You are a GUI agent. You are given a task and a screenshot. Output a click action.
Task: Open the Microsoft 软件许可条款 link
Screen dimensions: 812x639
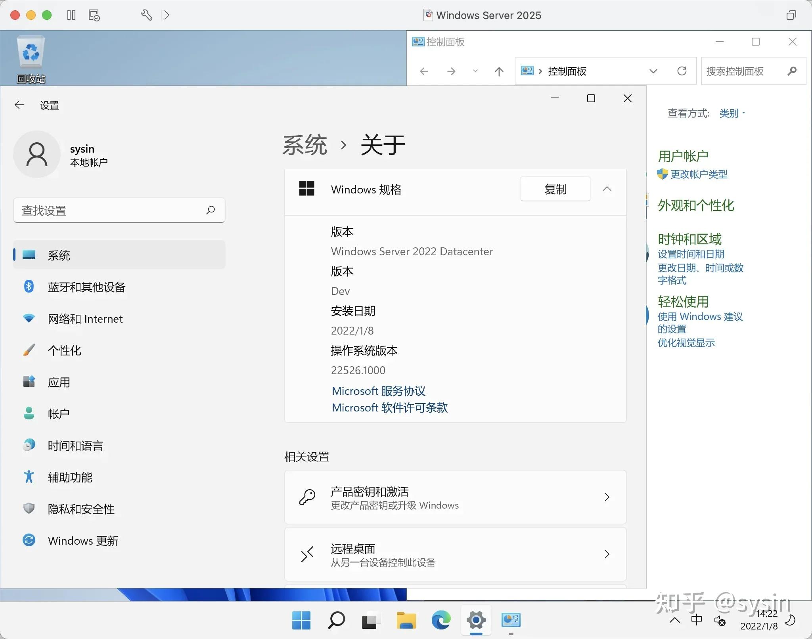point(390,408)
